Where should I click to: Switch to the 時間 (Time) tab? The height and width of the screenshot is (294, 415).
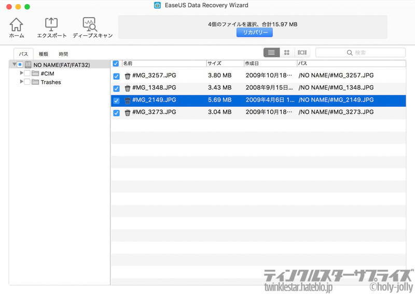point(63,54)
